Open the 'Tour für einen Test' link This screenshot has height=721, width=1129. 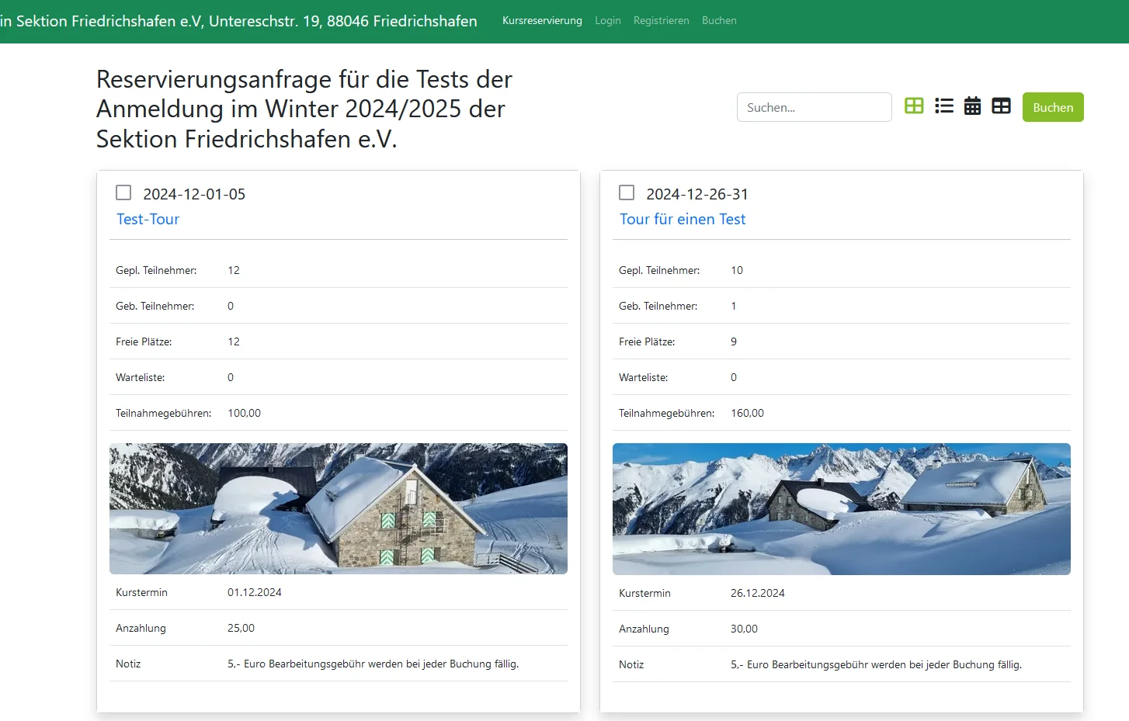682,220
